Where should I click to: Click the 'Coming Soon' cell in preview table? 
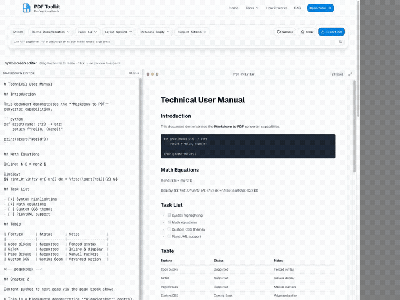click(223, 296)
